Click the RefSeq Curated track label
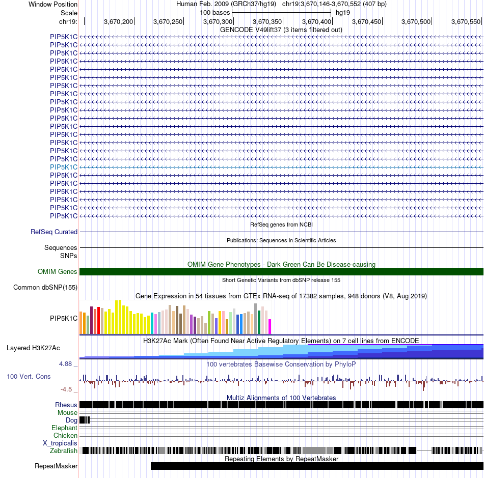 pyautogui.click(x=53, y=232)
